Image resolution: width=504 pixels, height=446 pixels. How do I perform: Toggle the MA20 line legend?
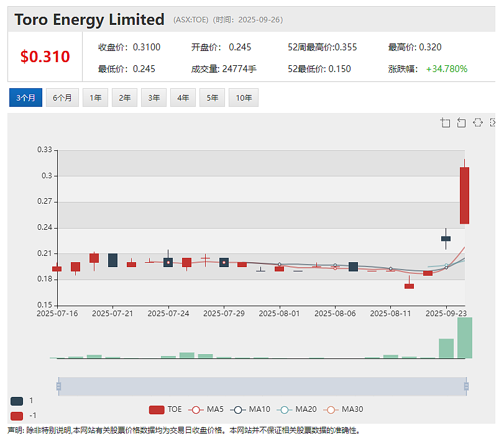296,410
